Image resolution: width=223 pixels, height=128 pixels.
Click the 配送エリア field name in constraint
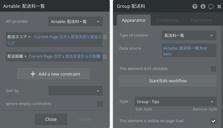(x=17, y=37)
